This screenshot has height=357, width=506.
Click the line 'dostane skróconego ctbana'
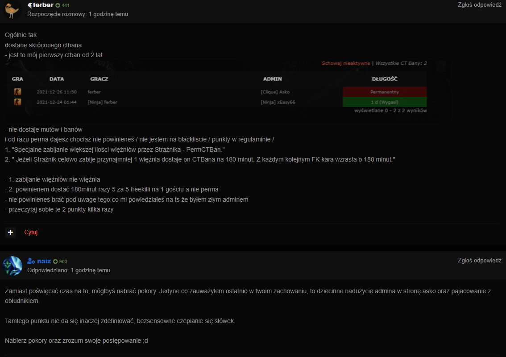tap(43, 45)
